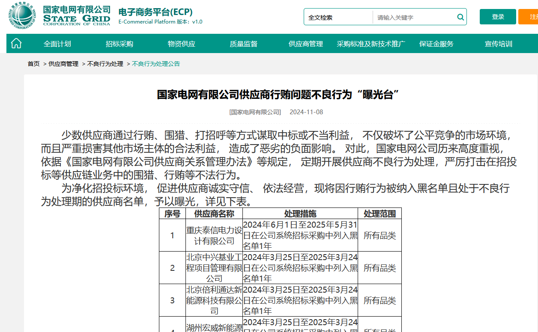Screen dimensions: 538x332
Task: Open the 供应商管理 navigation menu
Action: [x=306, y=44]
